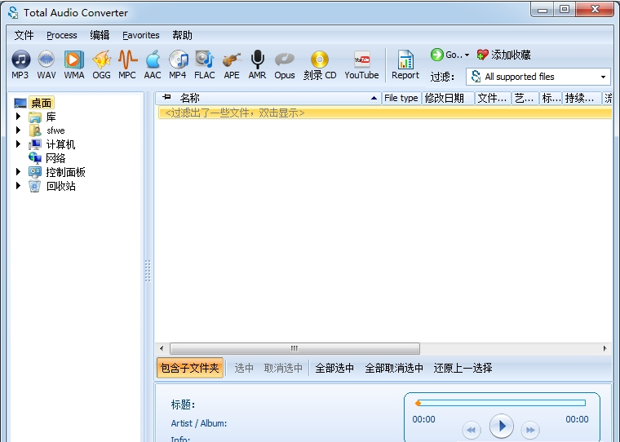
Task: Click the 网络 globe icon
Action: (x=35, y=158)
